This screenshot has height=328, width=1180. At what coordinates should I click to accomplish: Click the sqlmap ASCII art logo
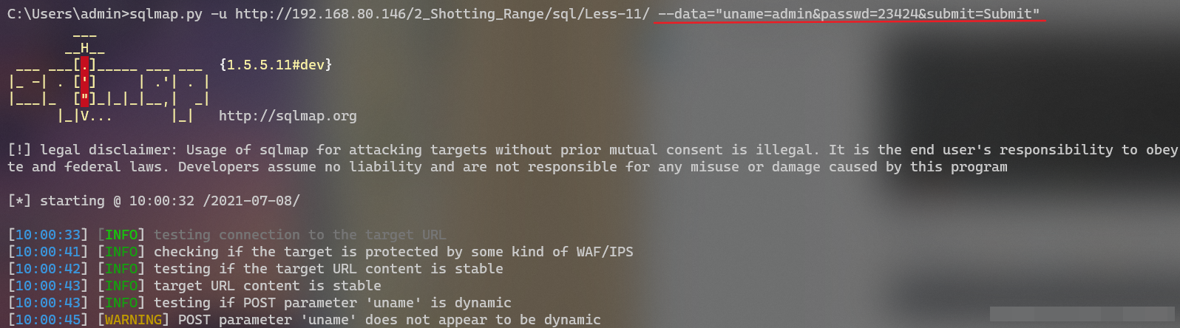click(x=109, y=74)
